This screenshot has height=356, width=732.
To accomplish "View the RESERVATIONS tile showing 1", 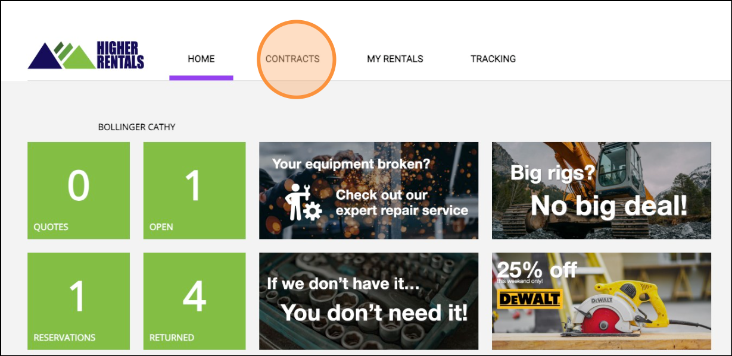I will [79, 301].
